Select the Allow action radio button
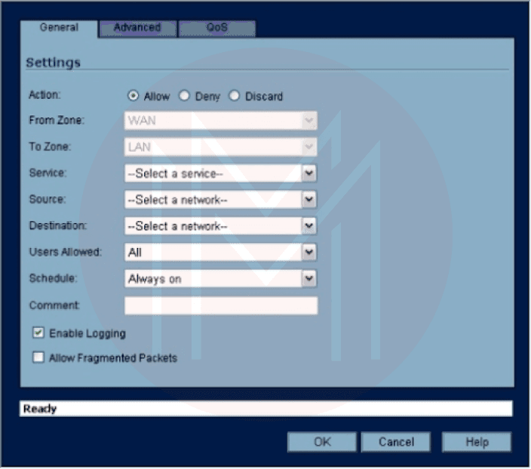Image resolution: width=531 pixels, height=469 pixels. point(134,97)
